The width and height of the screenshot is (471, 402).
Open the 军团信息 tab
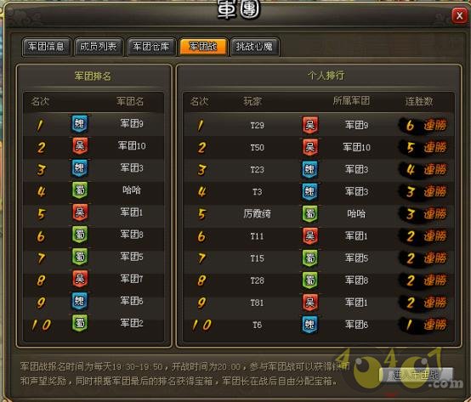coord(46,47)
